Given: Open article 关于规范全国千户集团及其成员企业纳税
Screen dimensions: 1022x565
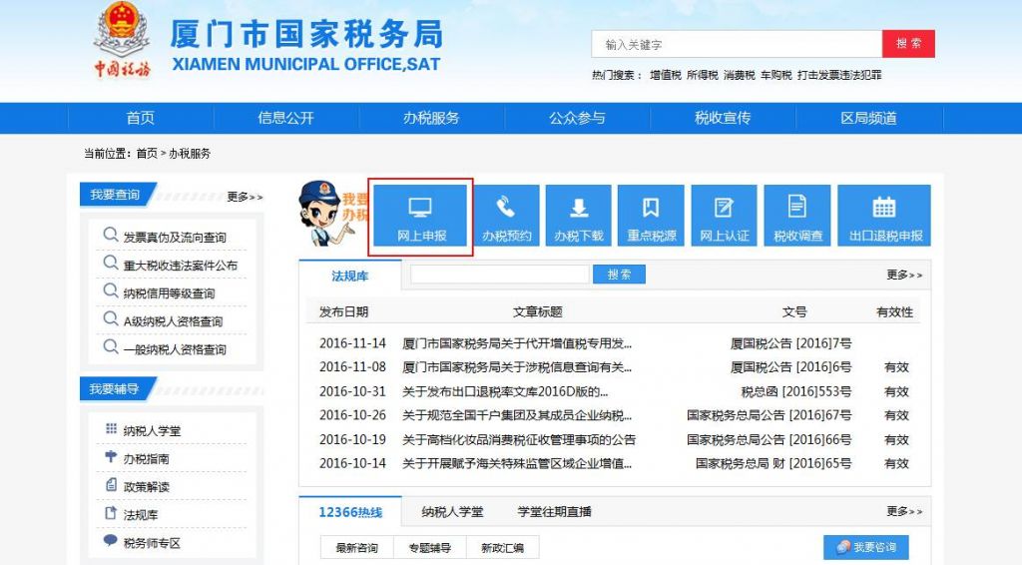Looking at the screenshot, I should [x=517, y=415].
